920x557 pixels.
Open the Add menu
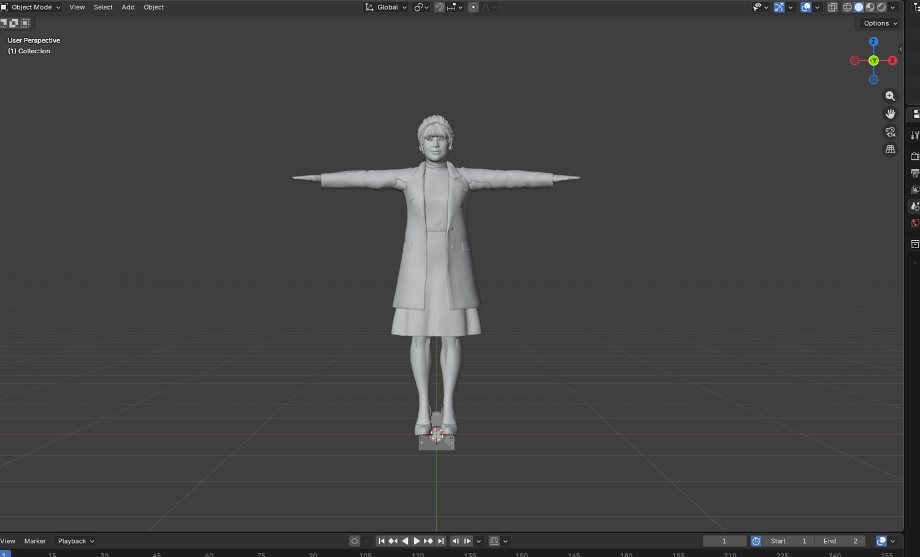coord(128,7)
